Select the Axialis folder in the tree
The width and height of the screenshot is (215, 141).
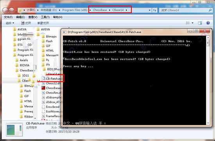[21, 60]
